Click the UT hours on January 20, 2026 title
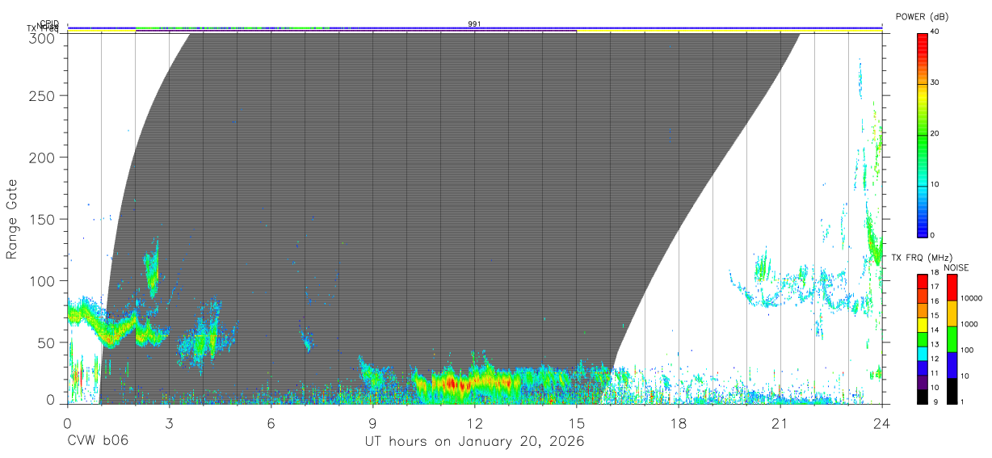 tap(474, 442)
